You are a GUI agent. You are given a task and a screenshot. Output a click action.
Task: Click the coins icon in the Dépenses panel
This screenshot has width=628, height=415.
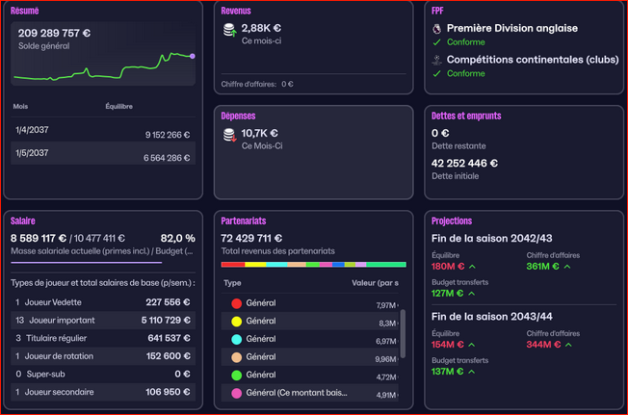tap(229, 136)
